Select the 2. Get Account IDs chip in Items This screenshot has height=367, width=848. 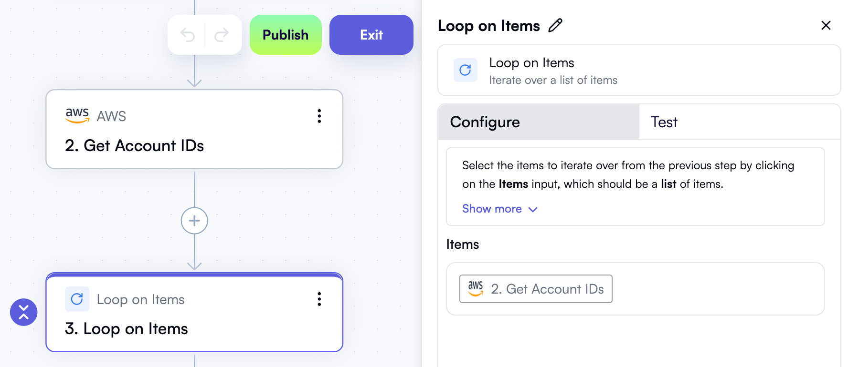coord(535,288)
